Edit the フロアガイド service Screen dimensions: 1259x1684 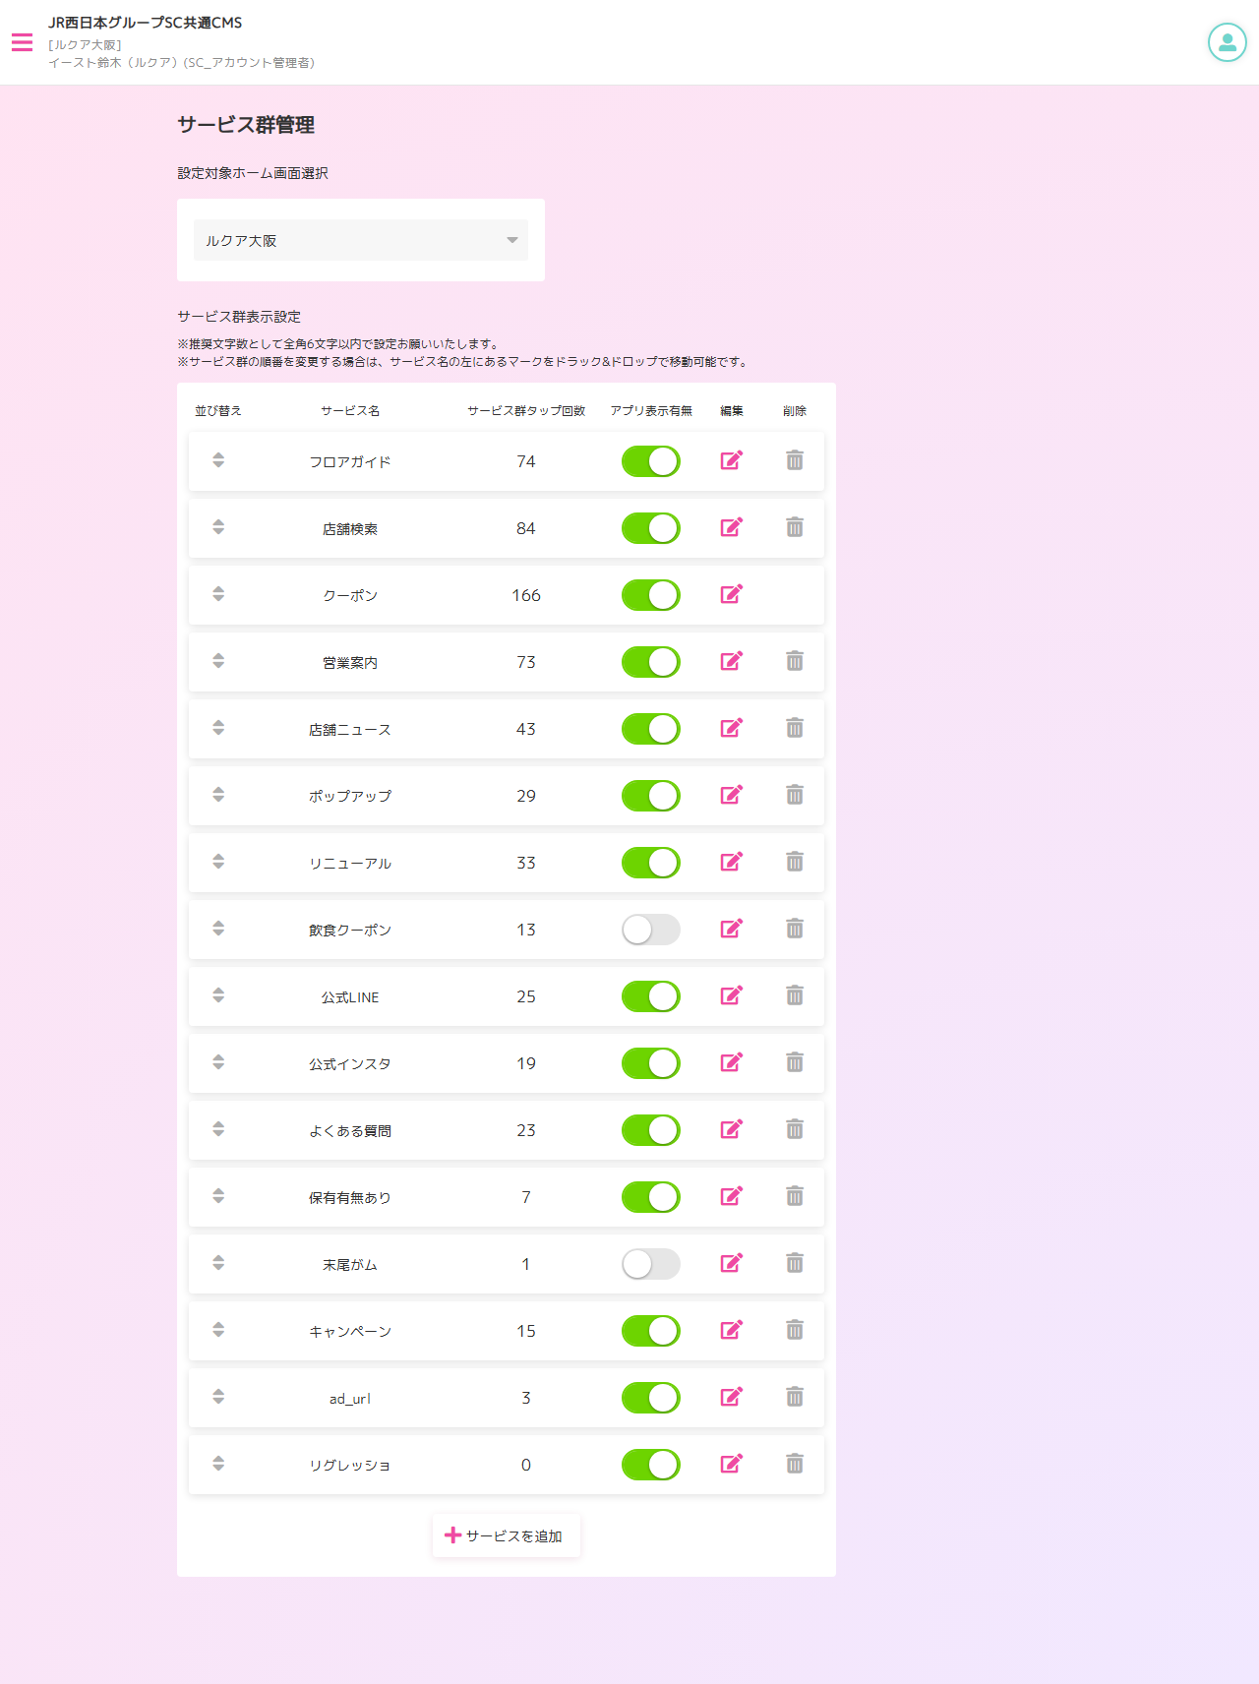point(731,460)
